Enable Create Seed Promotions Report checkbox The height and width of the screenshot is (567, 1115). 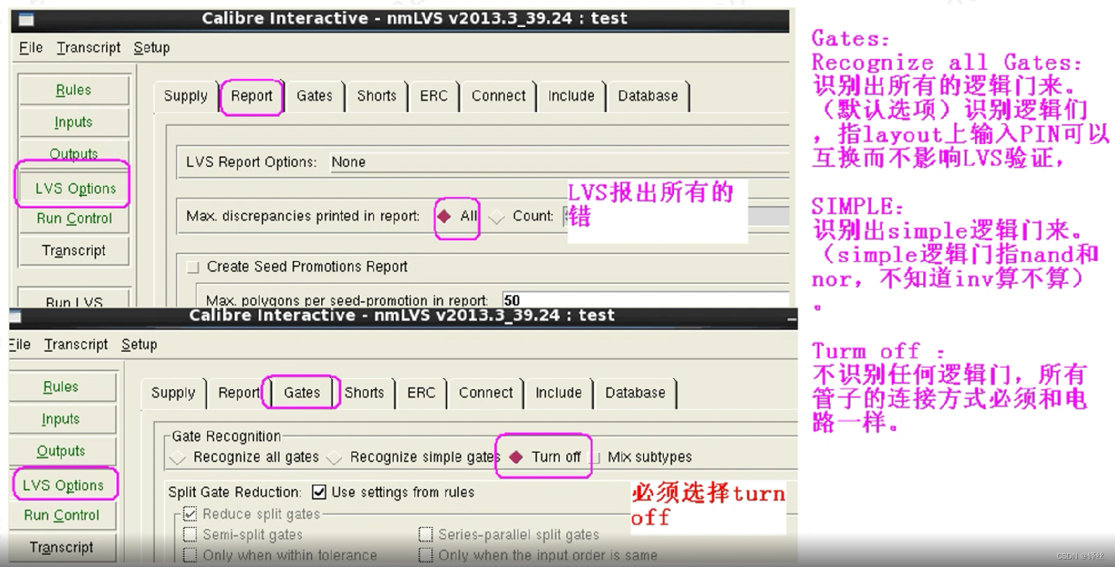pos(193,267)
